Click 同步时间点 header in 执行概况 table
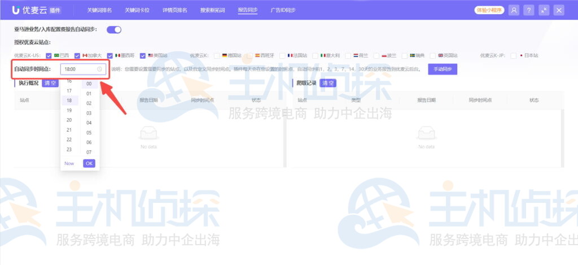Image resolution: width=578 pixels, height=265 pixels. (x=203, y=100)
